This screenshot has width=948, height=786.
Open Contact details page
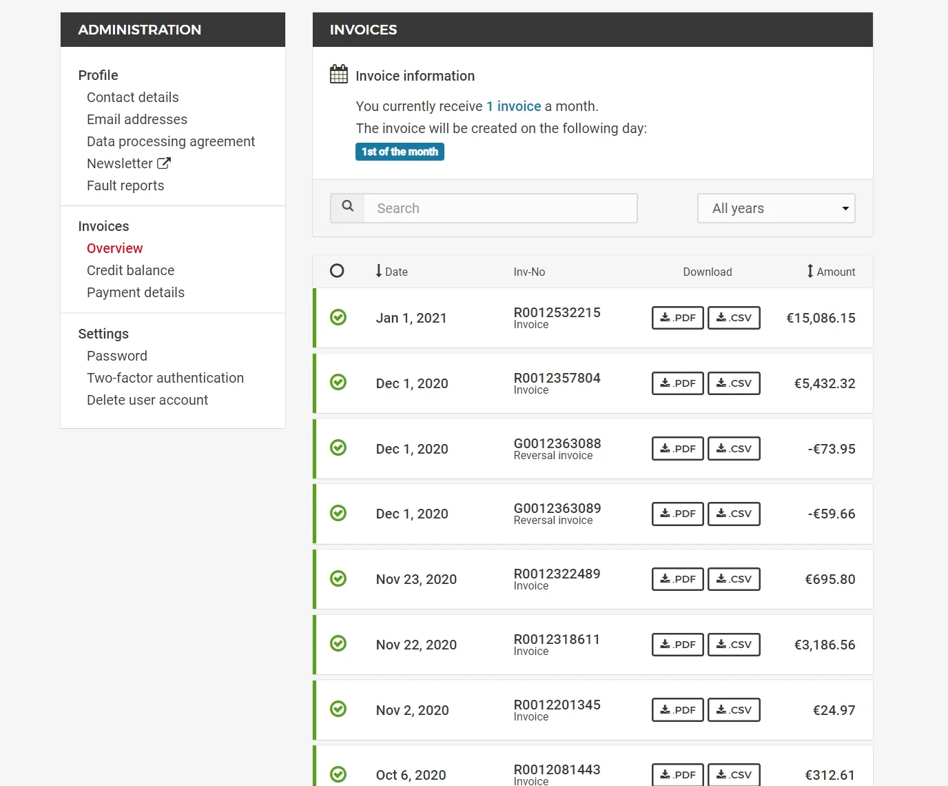(133, 97)
